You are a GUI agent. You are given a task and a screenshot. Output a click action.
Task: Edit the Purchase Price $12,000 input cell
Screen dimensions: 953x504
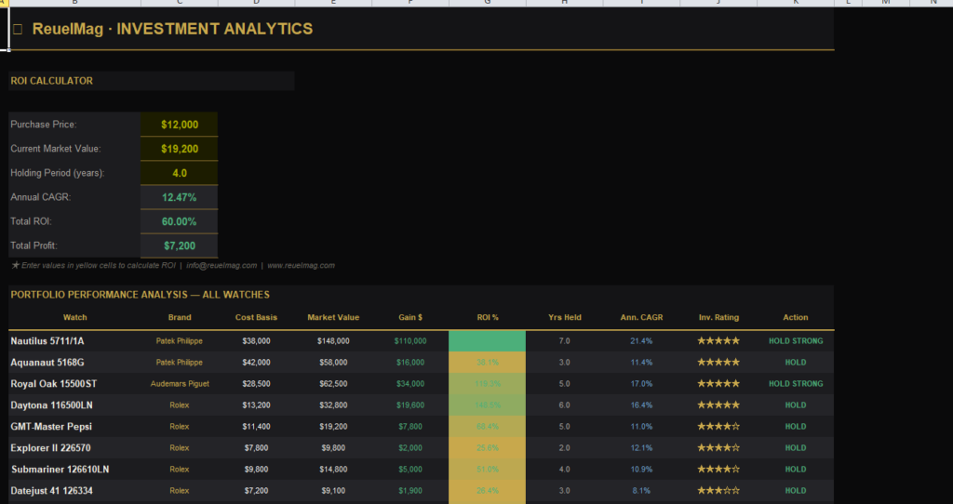(x=180, y=125)
